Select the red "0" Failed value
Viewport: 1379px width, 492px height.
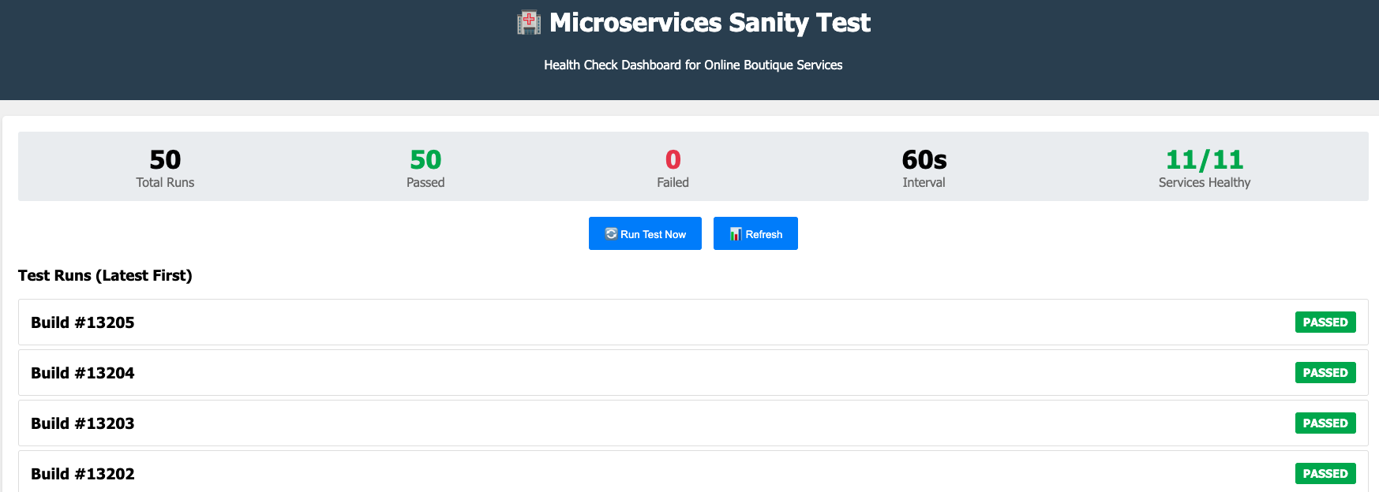pos(673,159)
